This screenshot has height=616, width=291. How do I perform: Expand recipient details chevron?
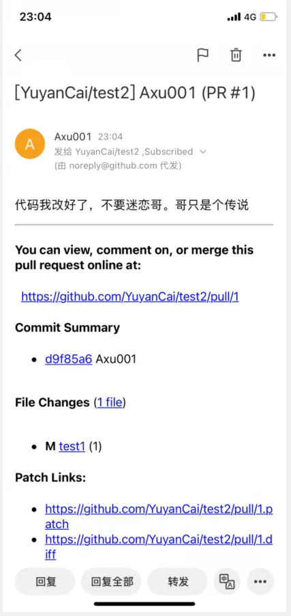point(203,152)
